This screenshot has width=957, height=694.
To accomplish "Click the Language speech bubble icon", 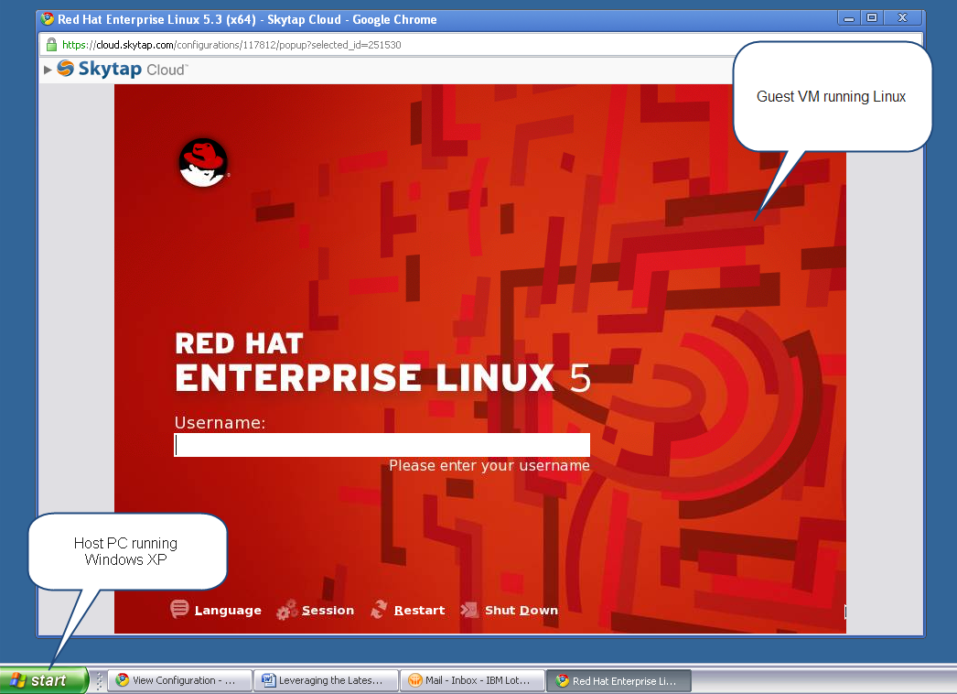I will pos(179,609).
